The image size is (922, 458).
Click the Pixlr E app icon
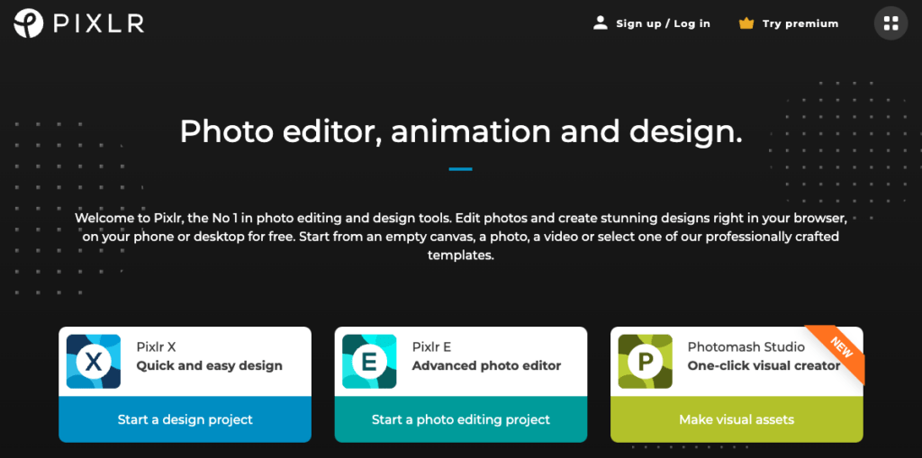point(369,362)
